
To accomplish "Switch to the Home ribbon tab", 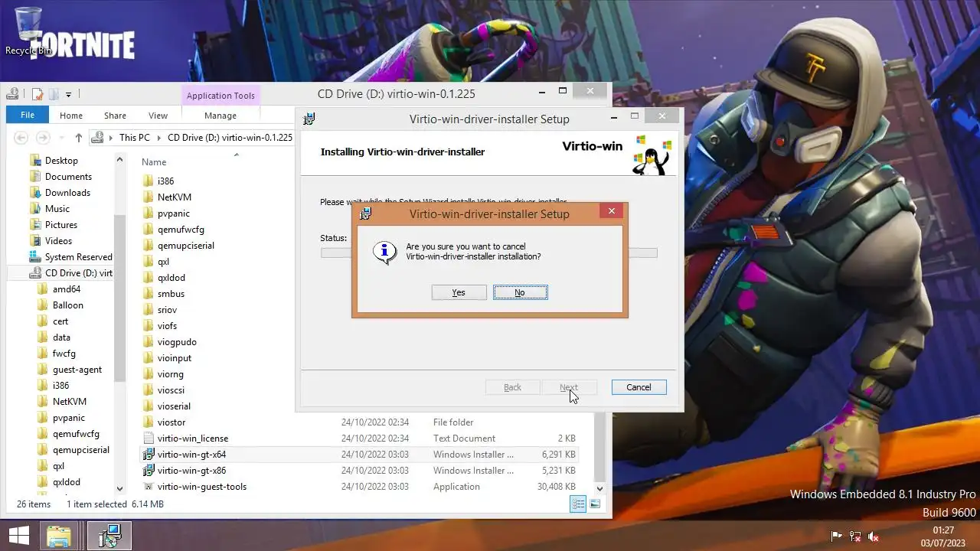I will (71, 116).
